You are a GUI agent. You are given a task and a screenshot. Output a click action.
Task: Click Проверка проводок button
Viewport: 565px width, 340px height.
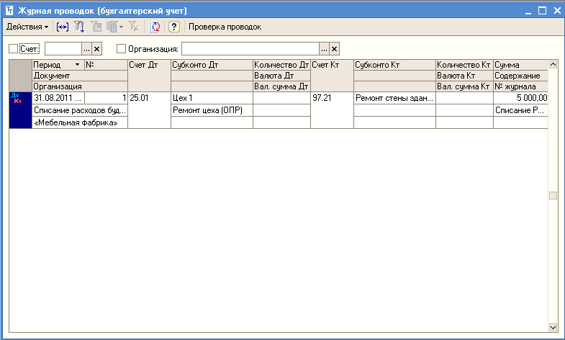(x=225, y=27)
